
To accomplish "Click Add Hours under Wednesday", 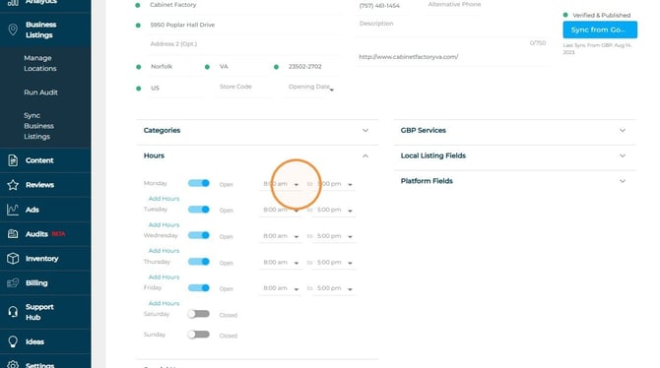I will coord(164,251).
